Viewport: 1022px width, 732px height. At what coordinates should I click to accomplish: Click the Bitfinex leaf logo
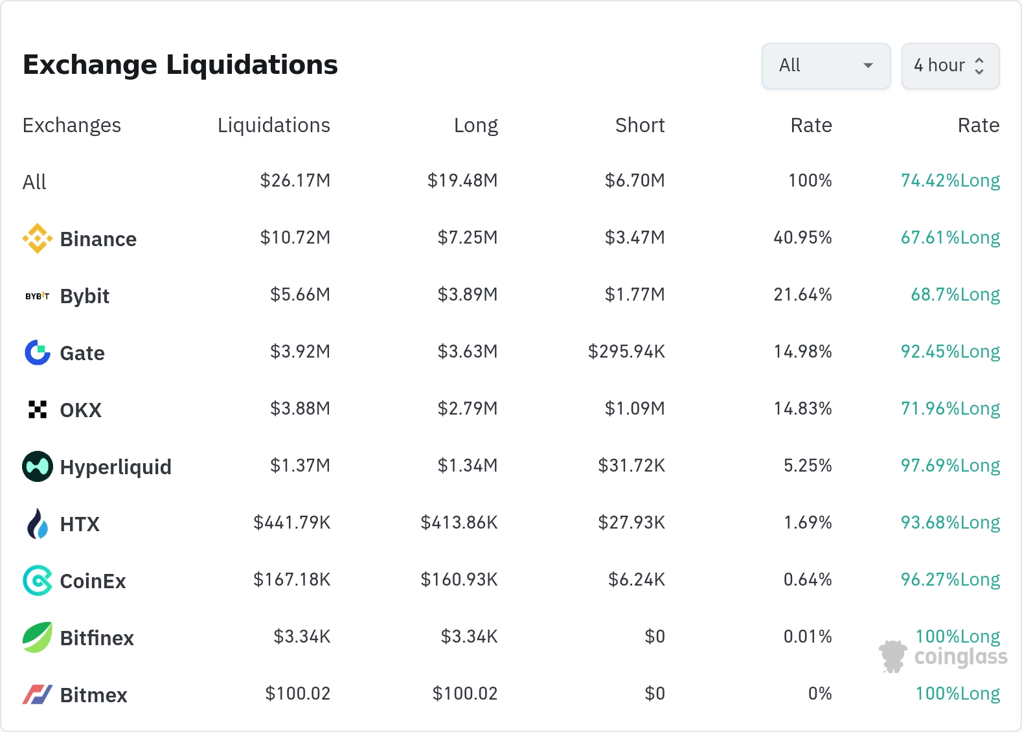pyautogui.click(x=38, y=637)
